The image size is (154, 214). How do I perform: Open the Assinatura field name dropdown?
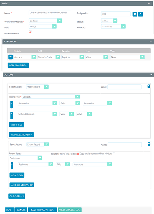coord(36,164)
